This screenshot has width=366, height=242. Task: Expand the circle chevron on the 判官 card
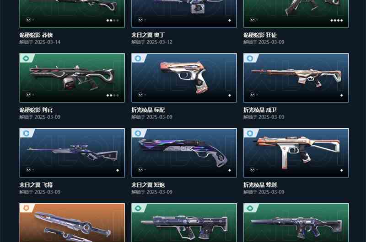coord(28,95)
